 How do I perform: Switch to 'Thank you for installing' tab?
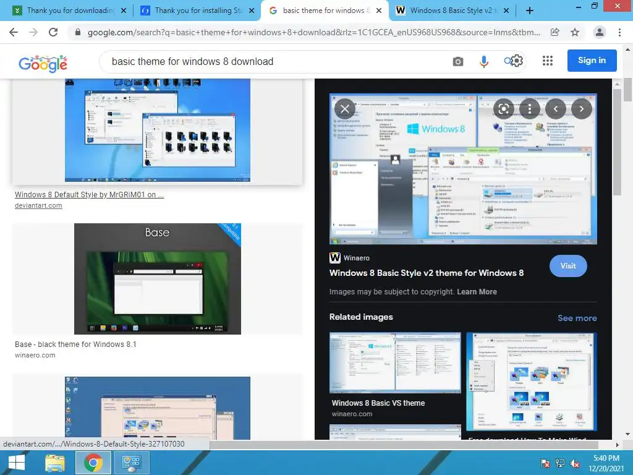point(198,11)
